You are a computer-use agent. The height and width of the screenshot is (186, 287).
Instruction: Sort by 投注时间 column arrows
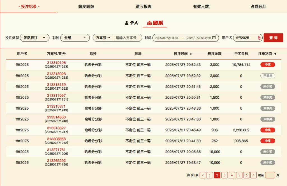click(x=191, y=54)
